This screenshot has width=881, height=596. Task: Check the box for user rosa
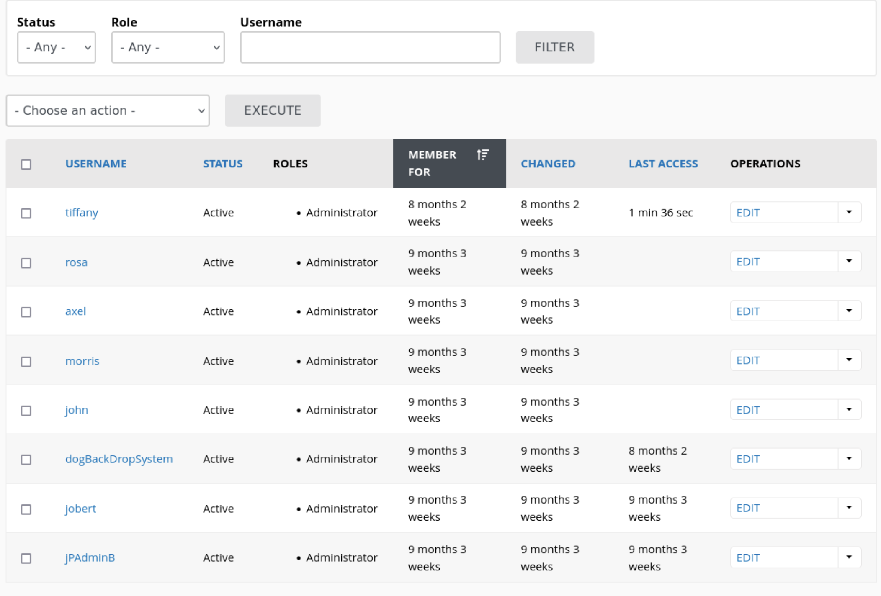(26, 262)
